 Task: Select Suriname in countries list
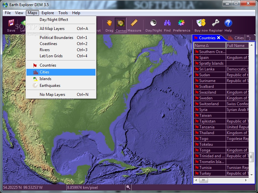pyautogui.click(x=221, y=81)
